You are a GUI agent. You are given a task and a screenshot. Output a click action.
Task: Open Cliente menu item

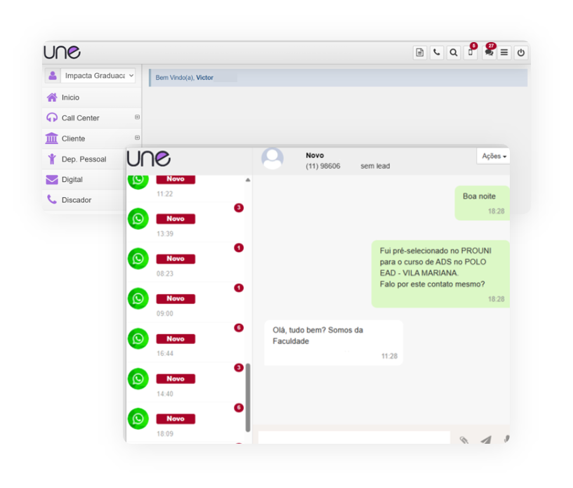92,138
